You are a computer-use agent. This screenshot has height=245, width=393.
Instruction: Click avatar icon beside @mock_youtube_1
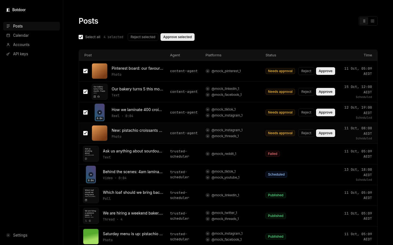point(208,177)
